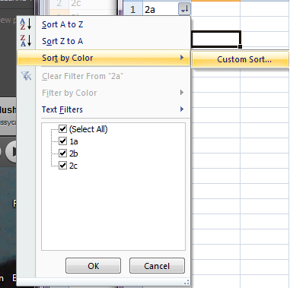
Task: Click the Sort Z to A icon
Action: (x=26, y=41)
